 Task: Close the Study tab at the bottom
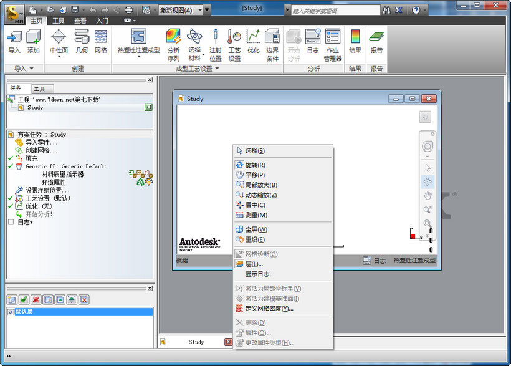[x=228, y=342]
